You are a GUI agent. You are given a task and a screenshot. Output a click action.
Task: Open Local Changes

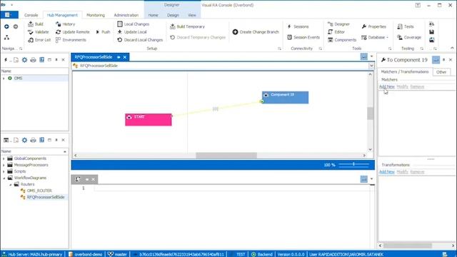134,24
